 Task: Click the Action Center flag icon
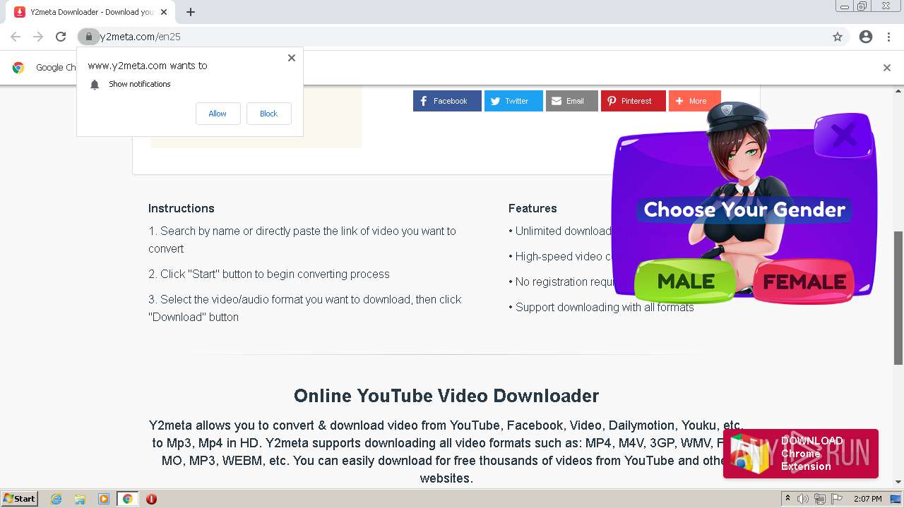[837, 499]
